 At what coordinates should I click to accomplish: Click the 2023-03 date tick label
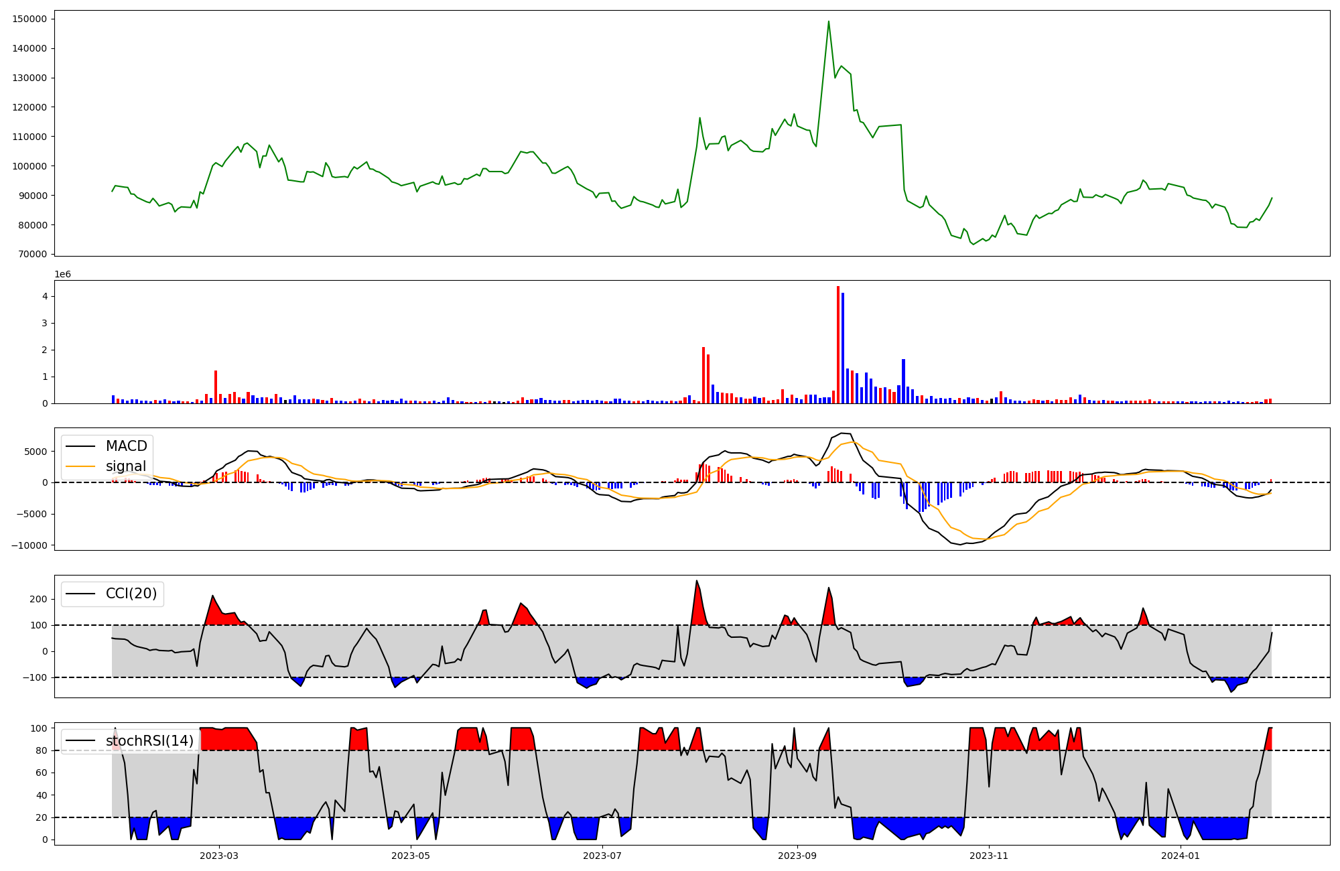pyautogui.click(x=219, y=856)
